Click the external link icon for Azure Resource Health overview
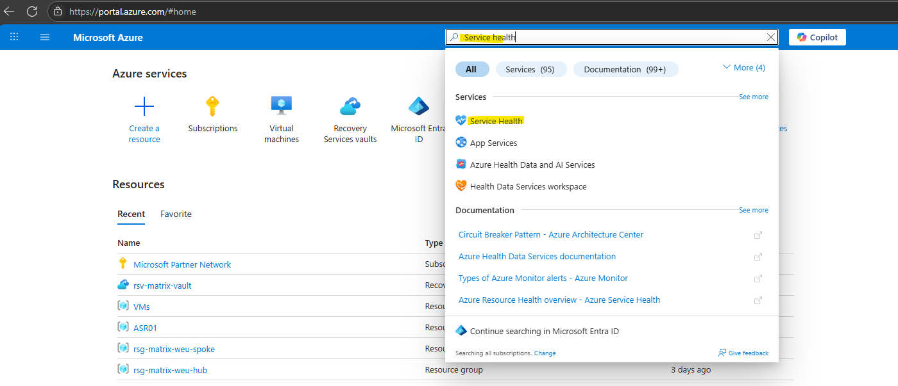This screenshot has width=898, height=386. coord(758,300)
